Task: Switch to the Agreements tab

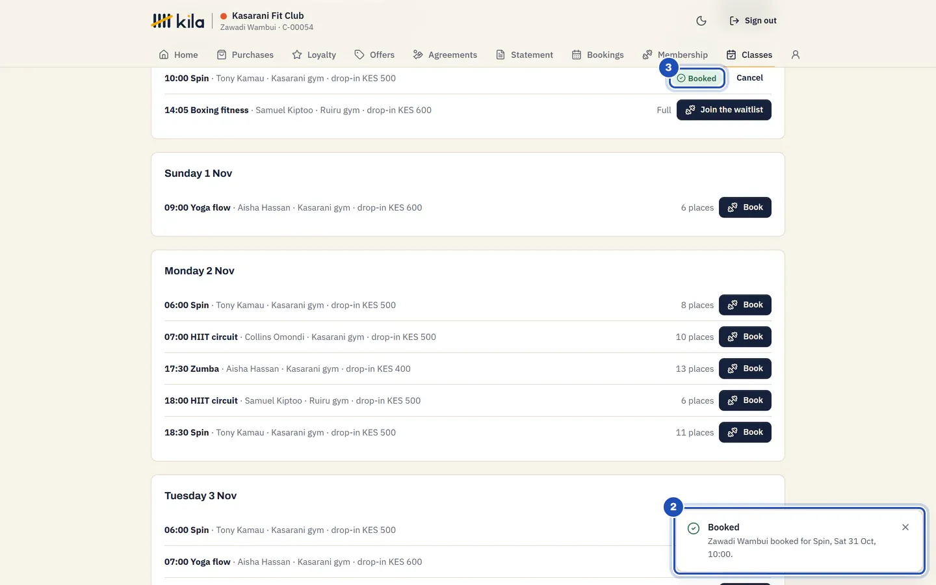Action: [x=445, y=55]
